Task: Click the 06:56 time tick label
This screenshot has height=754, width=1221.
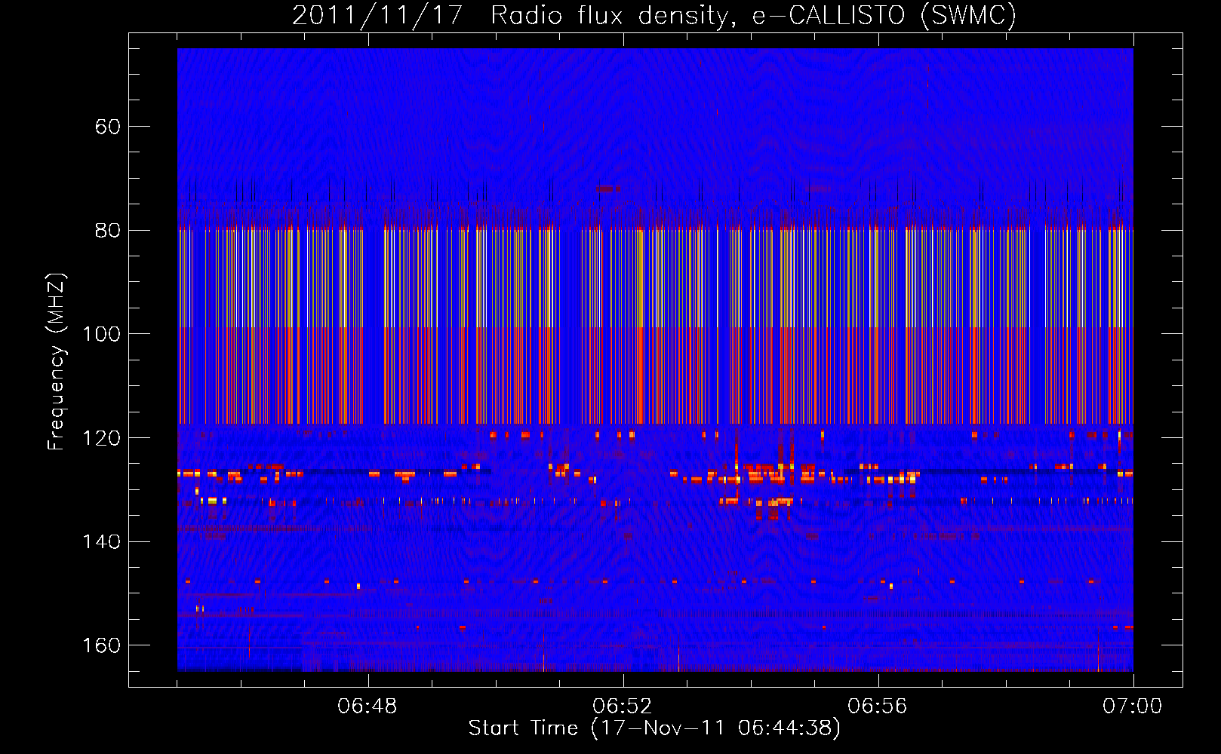Action: (878, 706)
